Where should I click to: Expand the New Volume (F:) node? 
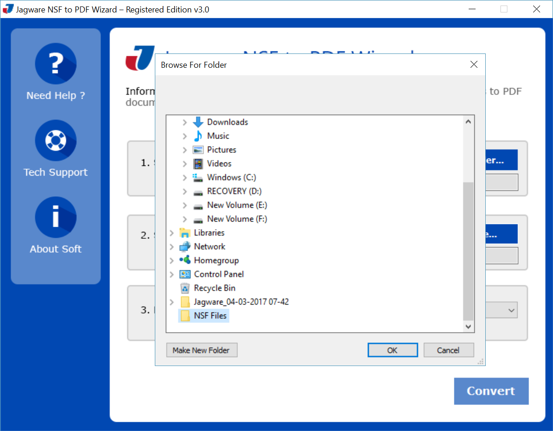click(185, 219)
